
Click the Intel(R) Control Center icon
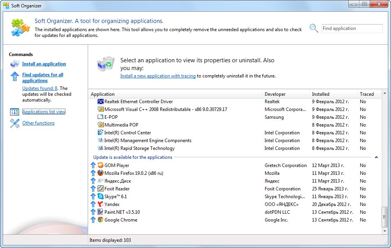[x=101, y=132]
